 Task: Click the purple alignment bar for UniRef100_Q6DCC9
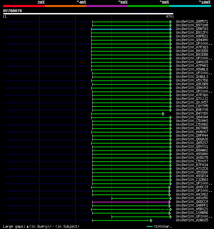pyautogui.click(x=131, y=202)
